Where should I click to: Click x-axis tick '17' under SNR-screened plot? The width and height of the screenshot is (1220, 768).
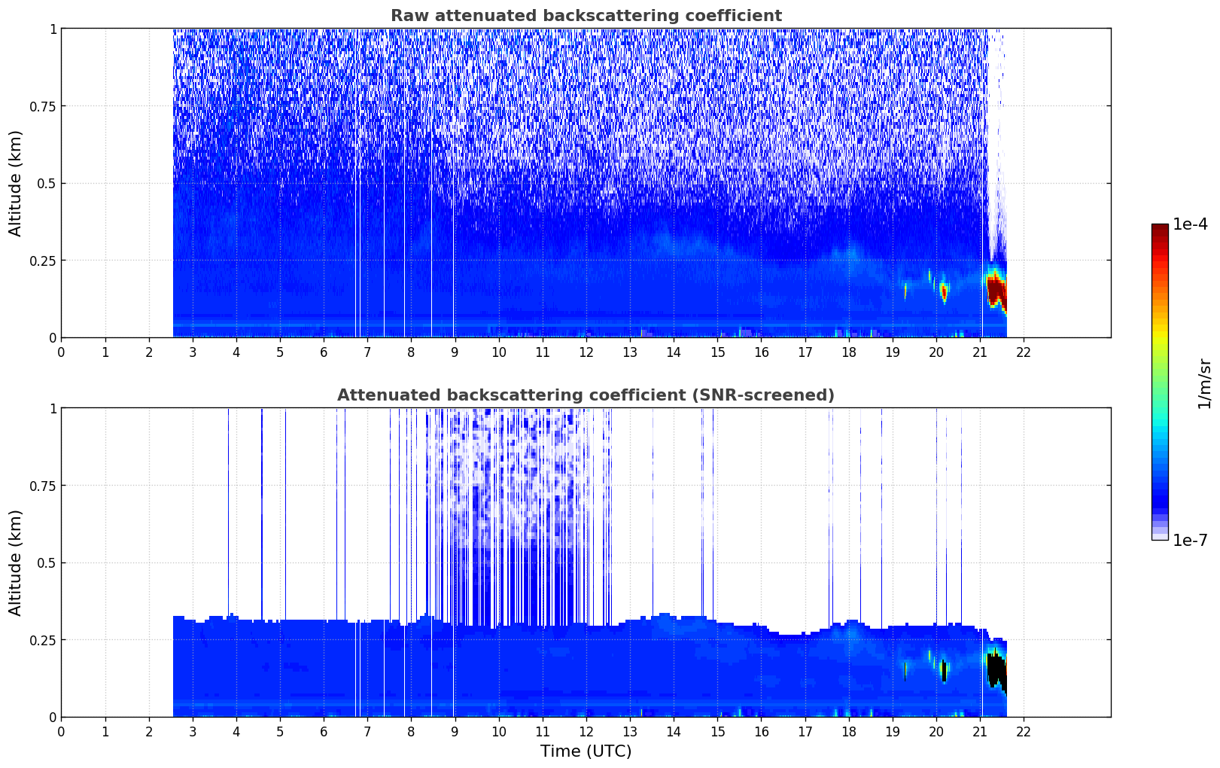coord(805,731)
